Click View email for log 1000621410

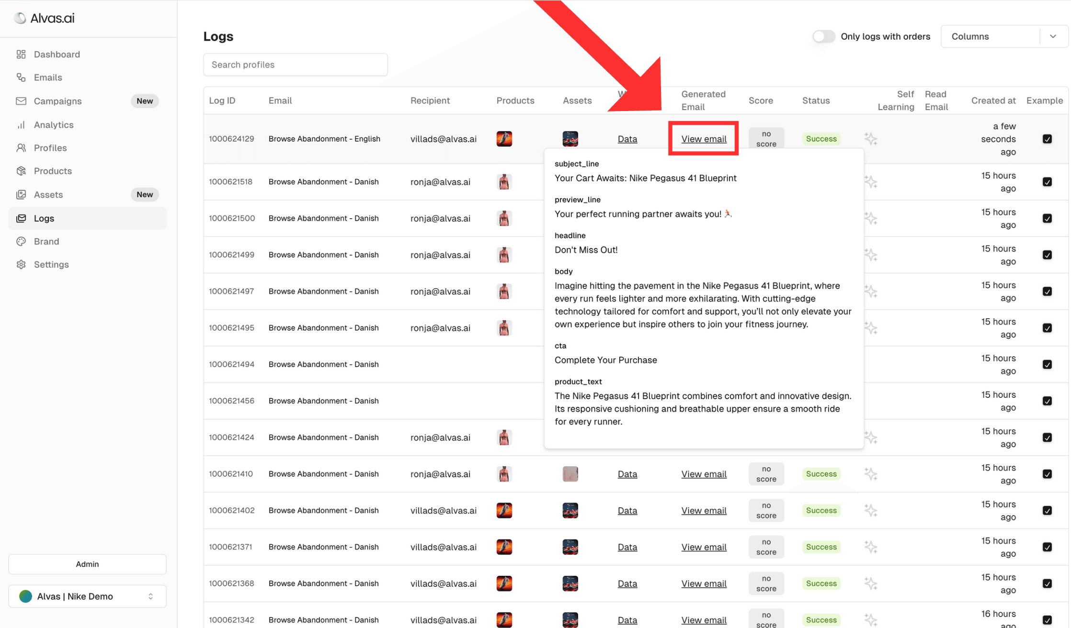coord(704,474)
